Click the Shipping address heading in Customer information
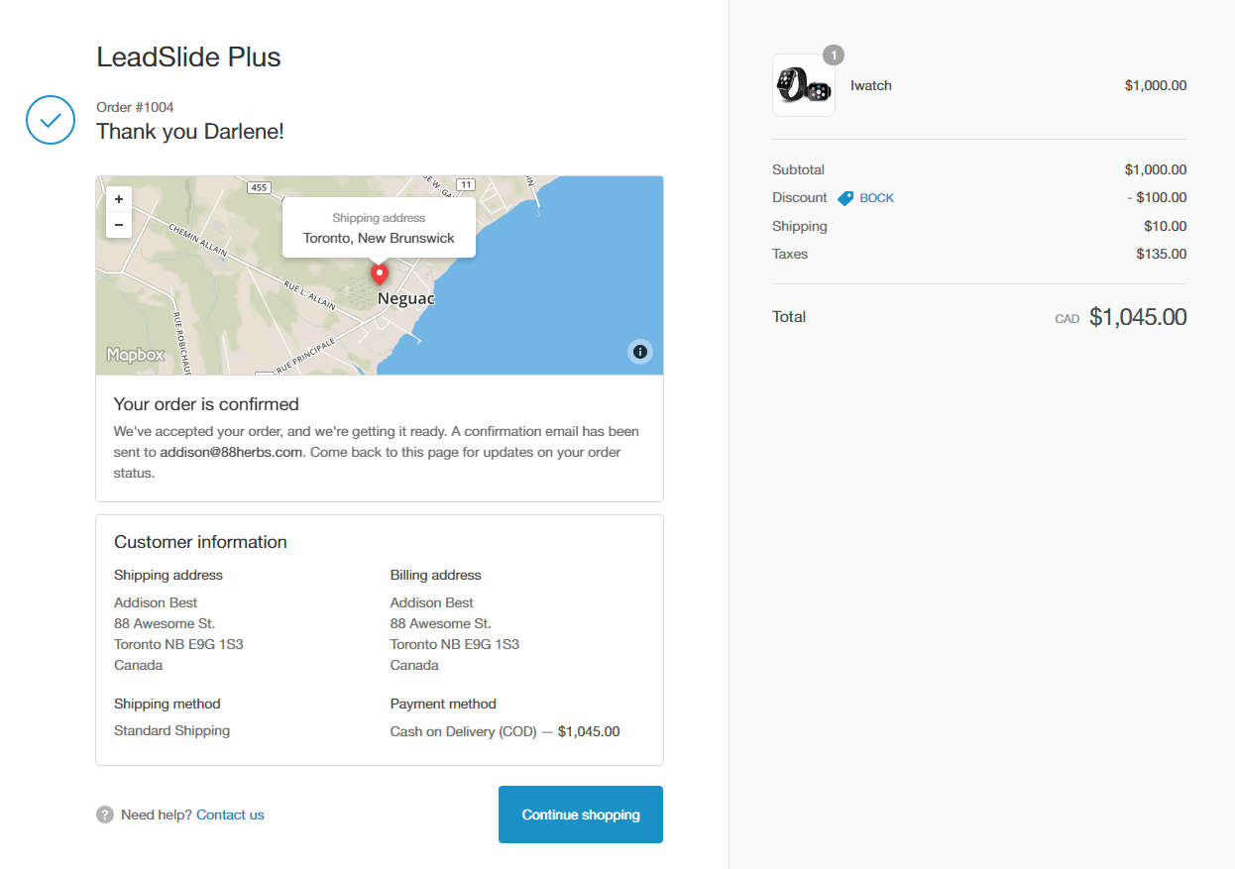The image size is (1235, 869). [168, 575]
